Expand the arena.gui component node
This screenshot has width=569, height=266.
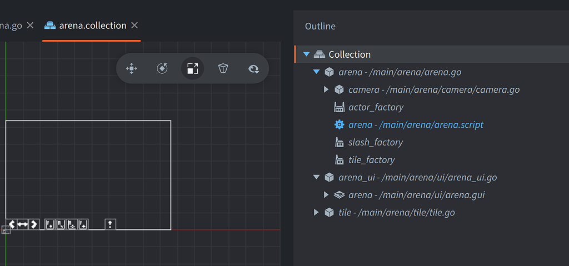pos(326,195)
